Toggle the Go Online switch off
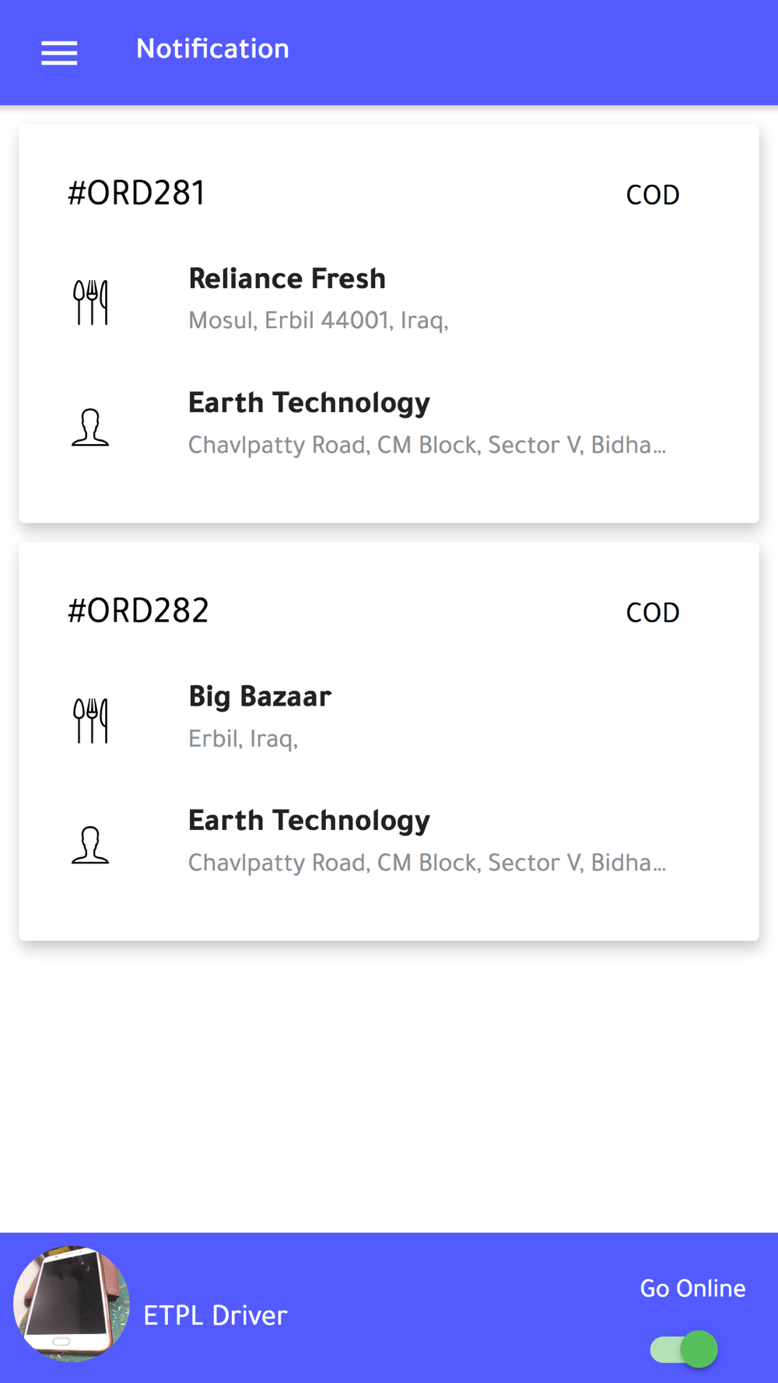Viewport: 778px width, 1383px height. coord(684,1349)
